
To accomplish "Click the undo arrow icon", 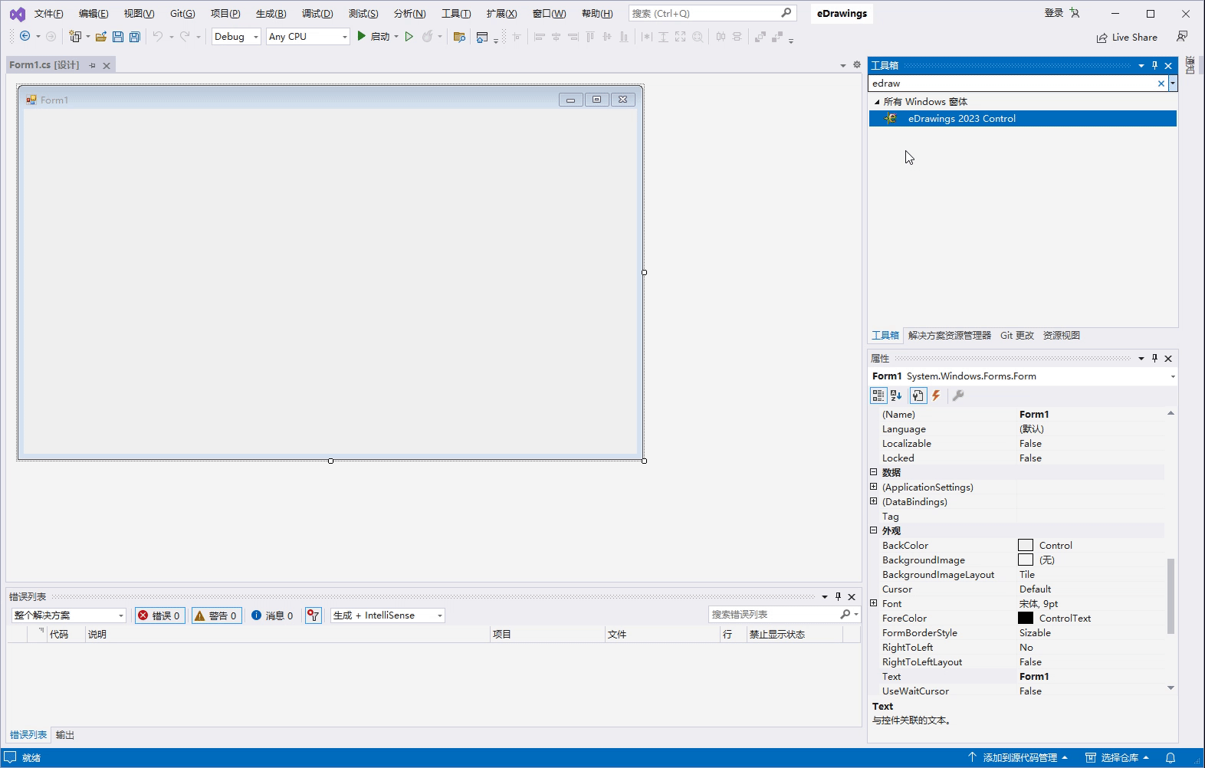I will point(157,36).
